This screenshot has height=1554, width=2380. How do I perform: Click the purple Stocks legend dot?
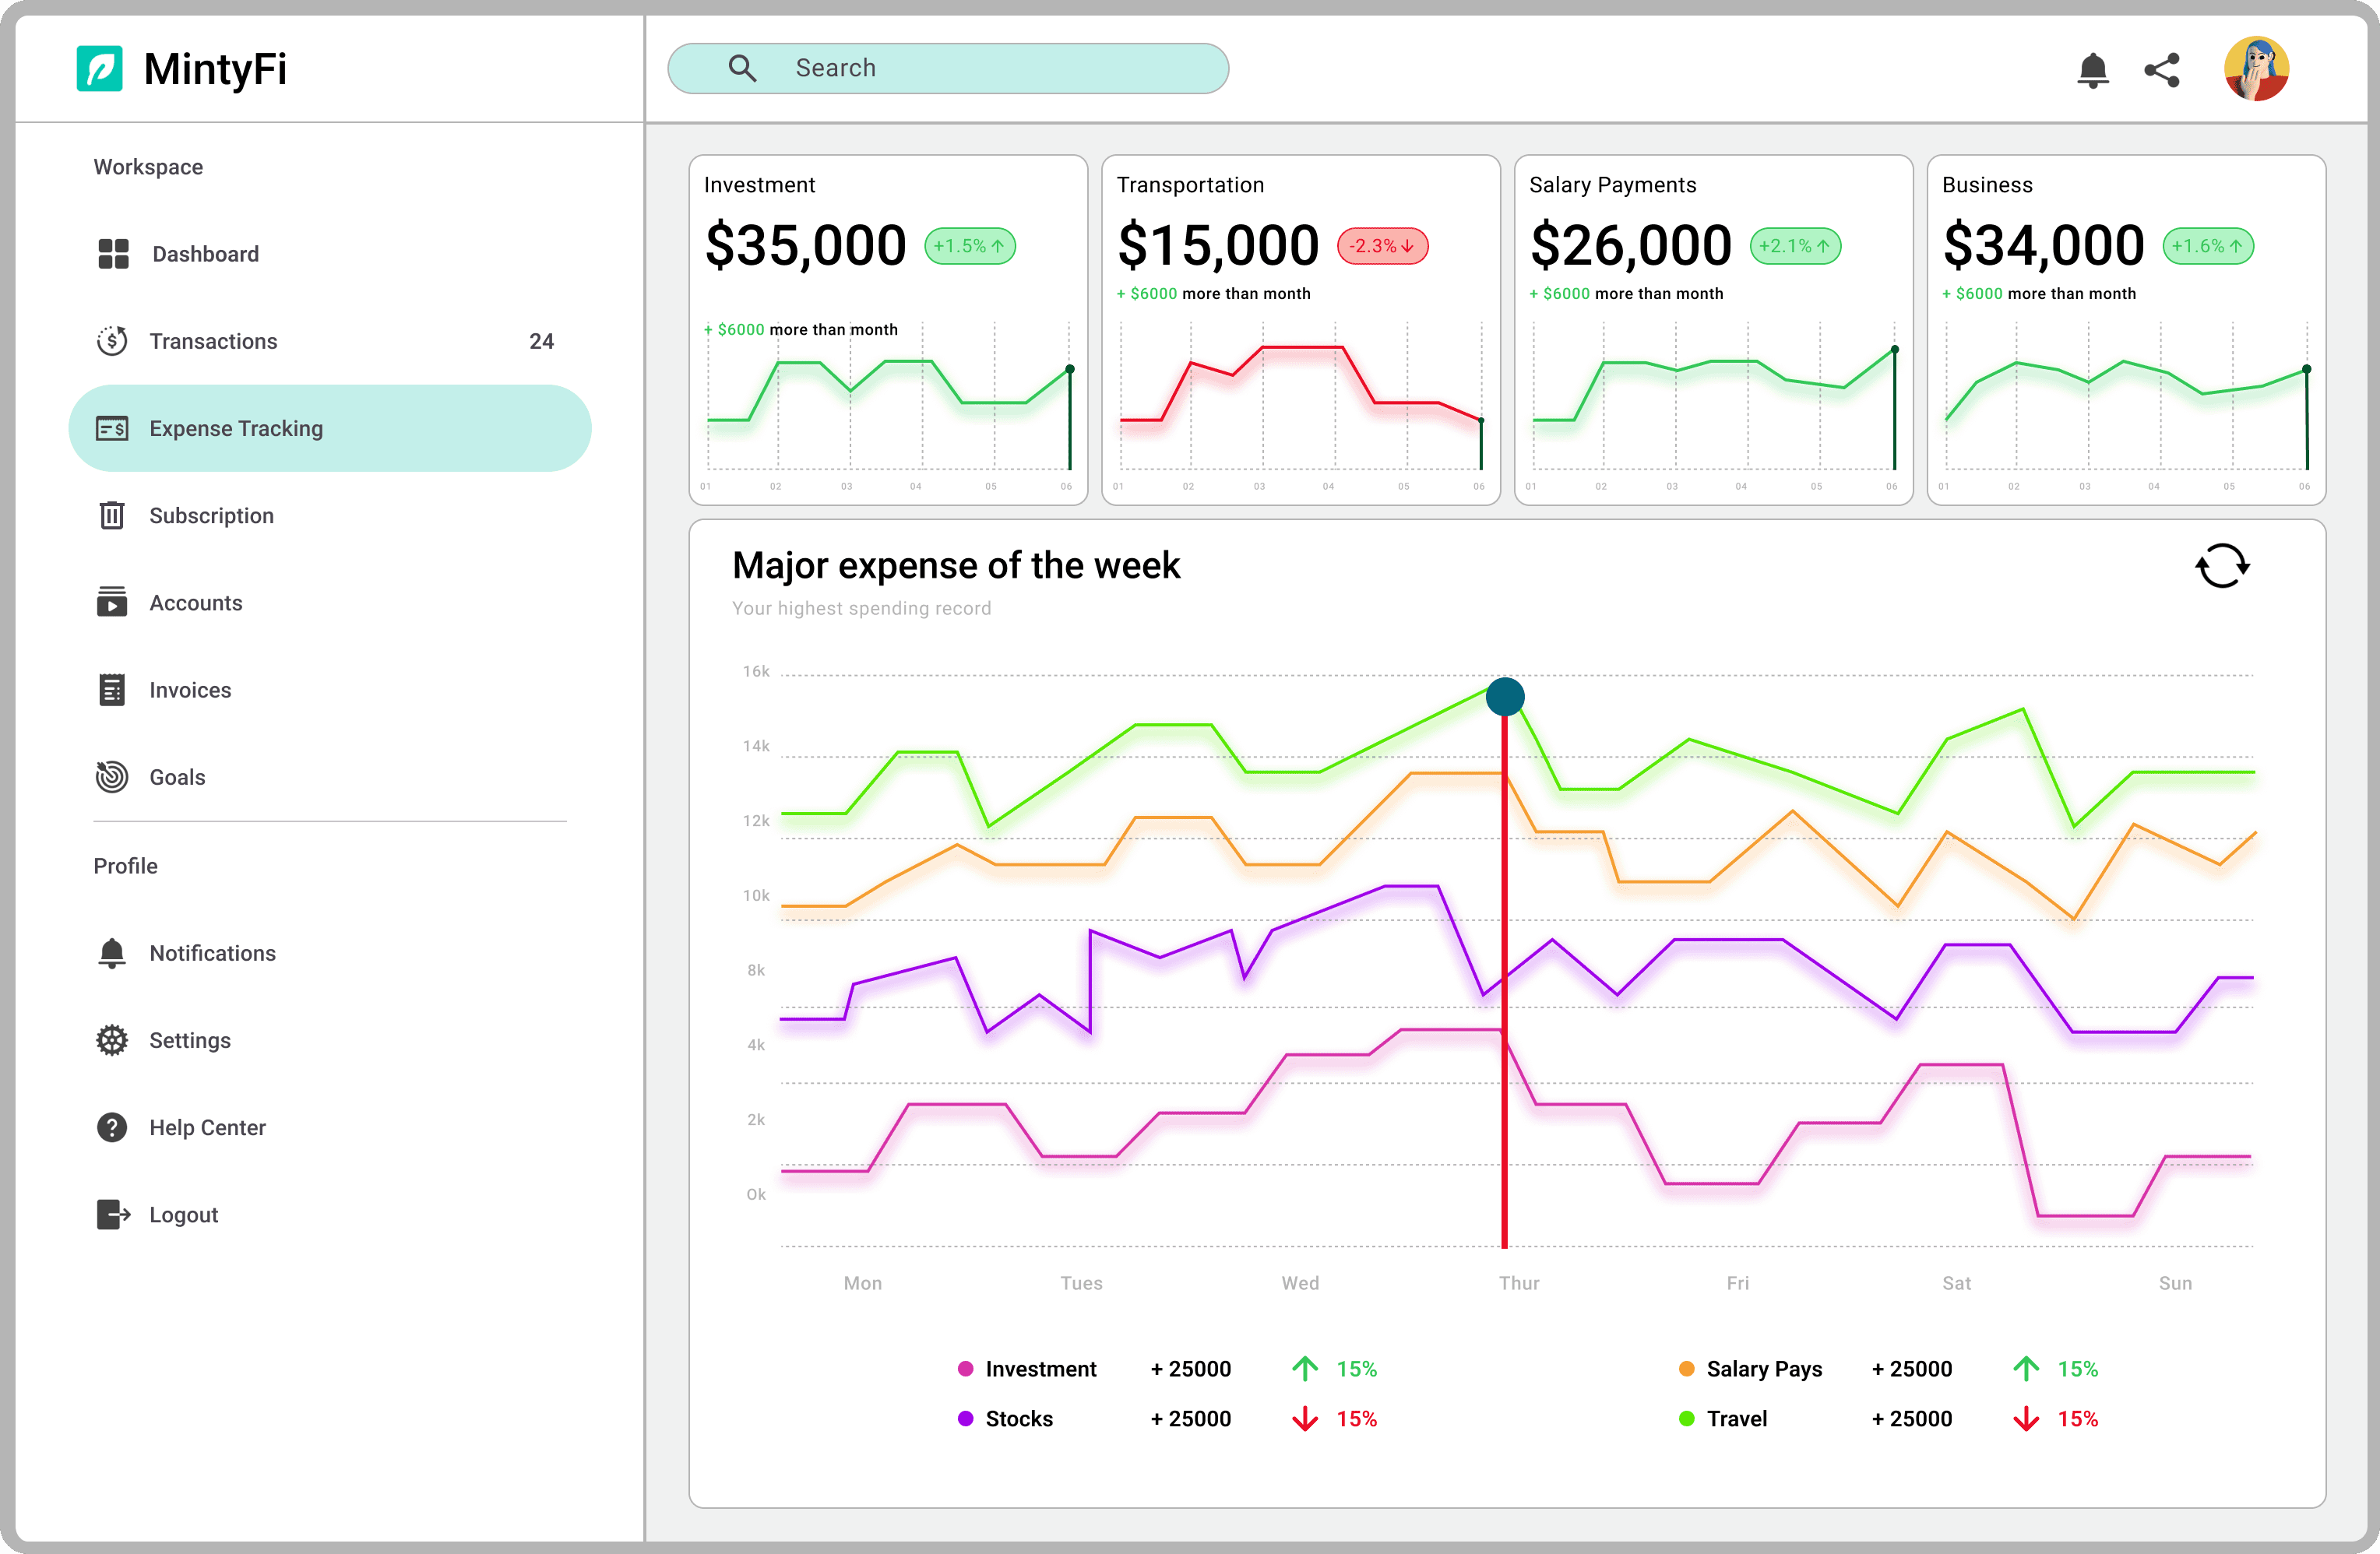coord(965,1418)
